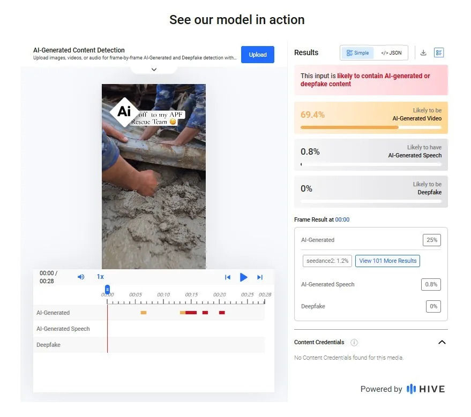Click the first orange AI-Generated marker

click(x=144, y=313)
